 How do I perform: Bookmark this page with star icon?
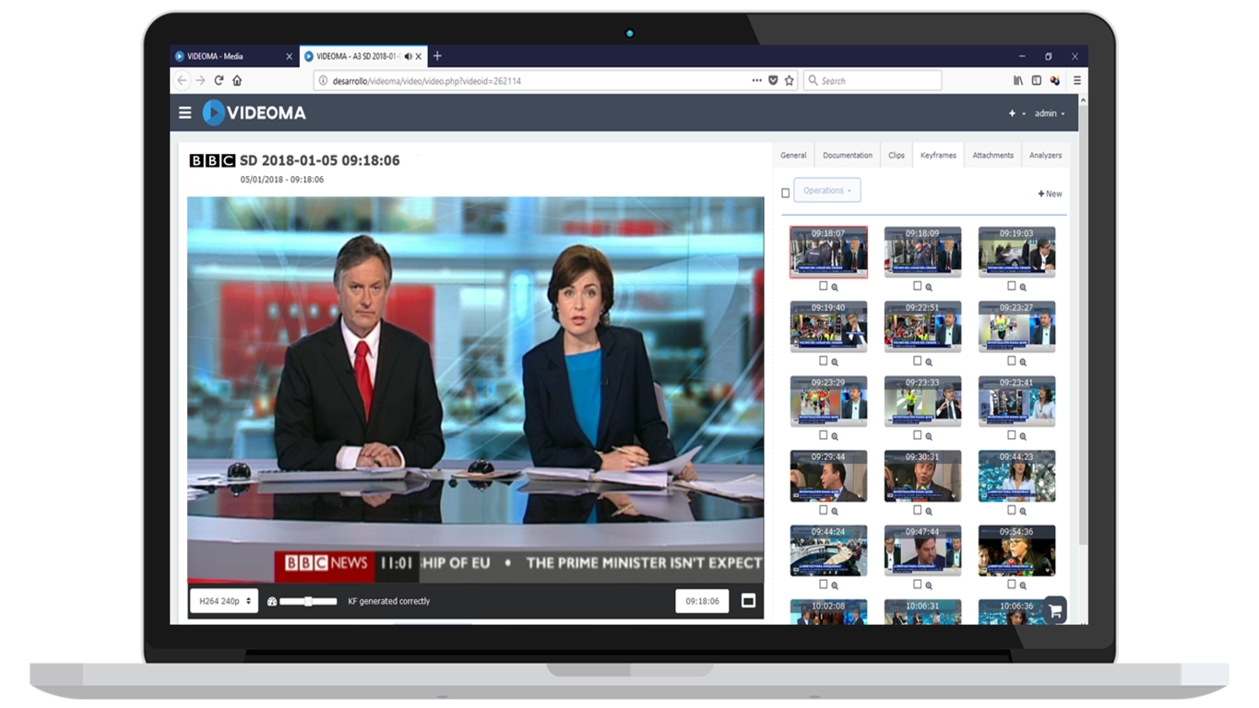point(790,81)
